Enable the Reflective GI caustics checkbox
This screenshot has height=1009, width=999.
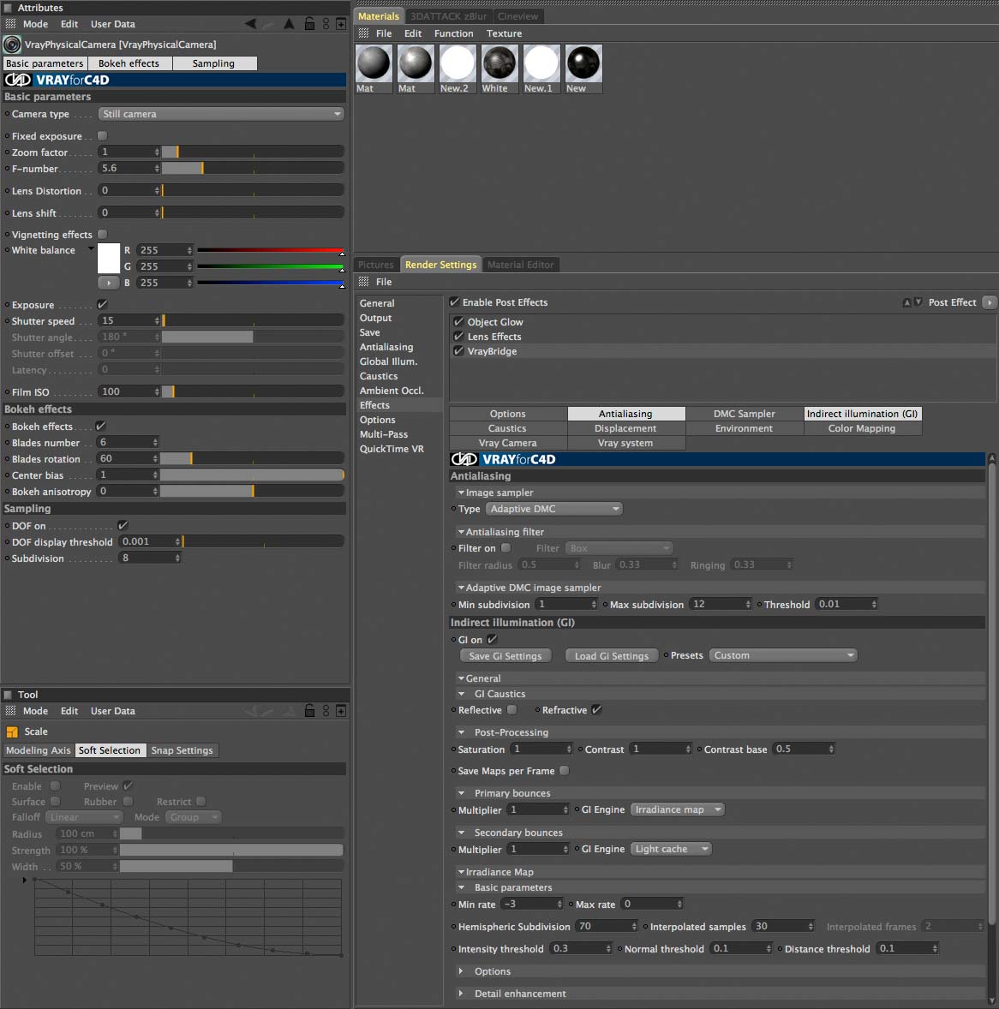511,710
